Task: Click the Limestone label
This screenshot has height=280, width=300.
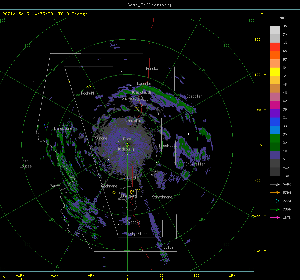Action: pos(63,129)
